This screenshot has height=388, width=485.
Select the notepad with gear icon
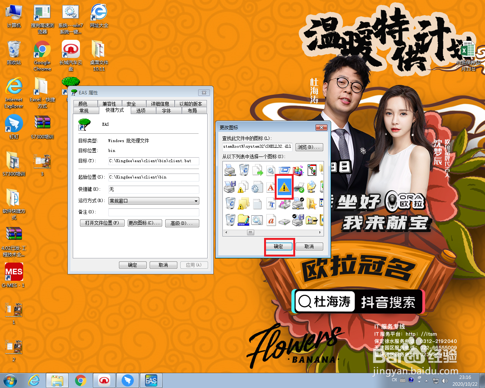(x=257, y=187)
